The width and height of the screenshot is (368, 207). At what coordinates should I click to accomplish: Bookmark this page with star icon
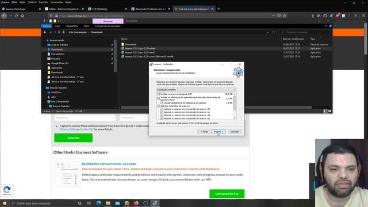pos(285,16)
